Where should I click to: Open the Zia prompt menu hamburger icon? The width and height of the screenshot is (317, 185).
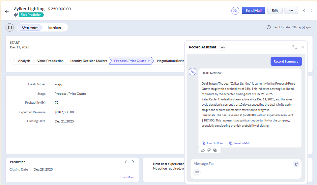[197, 173]
